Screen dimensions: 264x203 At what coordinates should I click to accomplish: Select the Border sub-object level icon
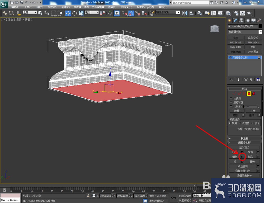[244, 94]
